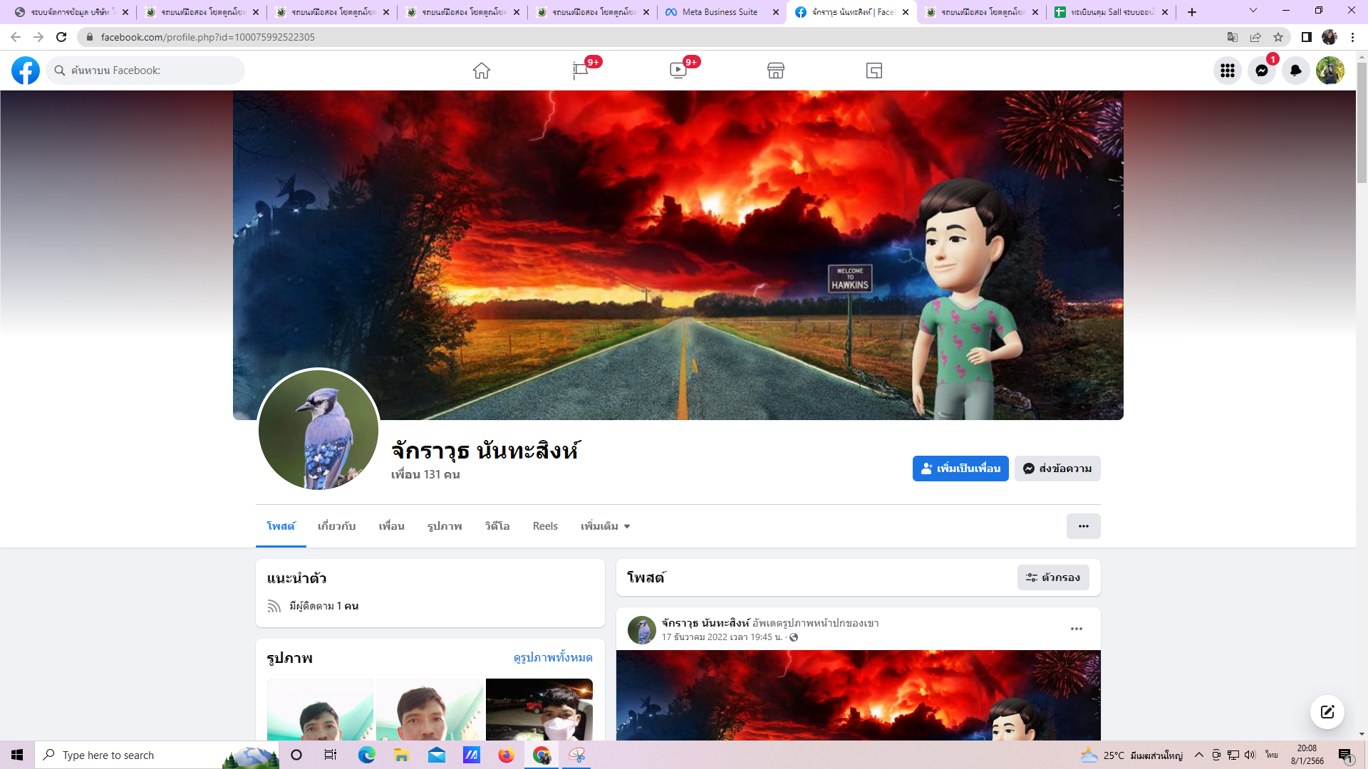Open the Pages flag icon

point(580,70)
